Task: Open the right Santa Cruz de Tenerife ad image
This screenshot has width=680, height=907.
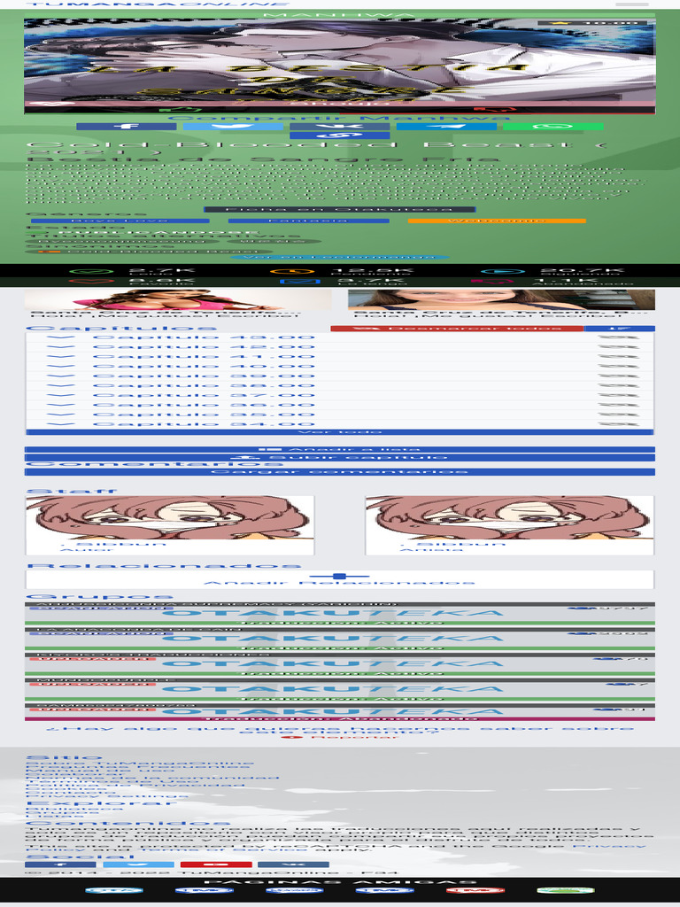Action: pos(501,299)
